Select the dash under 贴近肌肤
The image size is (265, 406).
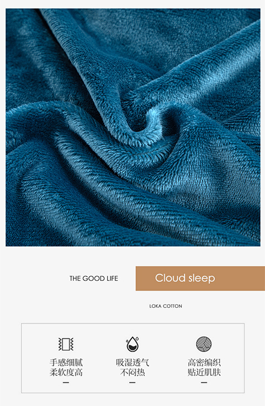coord(204,382)
